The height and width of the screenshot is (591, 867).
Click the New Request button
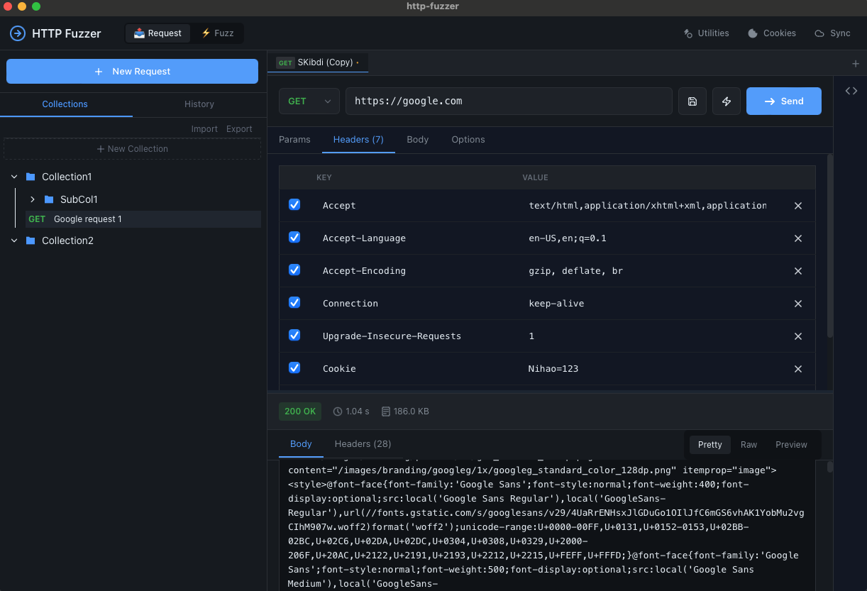132,71
